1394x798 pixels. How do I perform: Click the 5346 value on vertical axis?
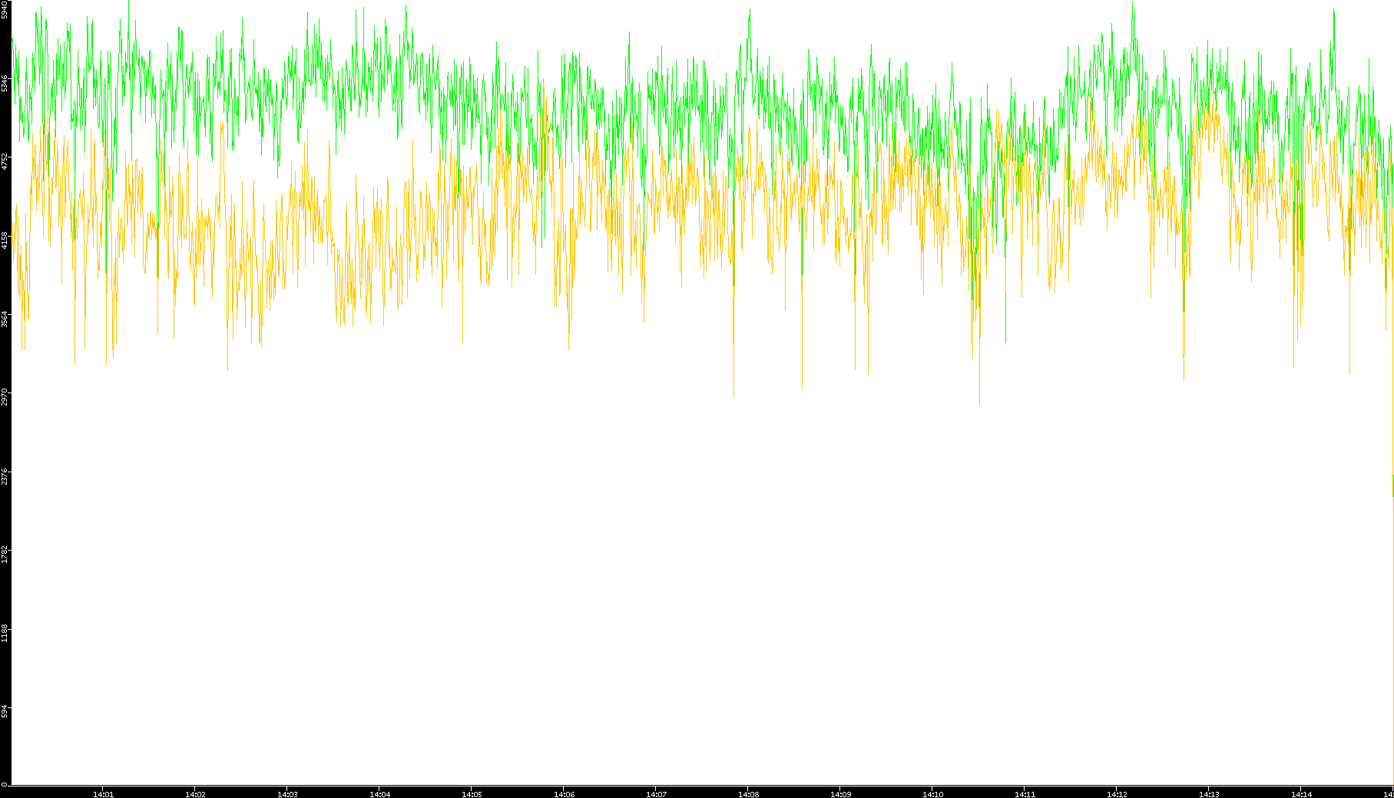5,83
